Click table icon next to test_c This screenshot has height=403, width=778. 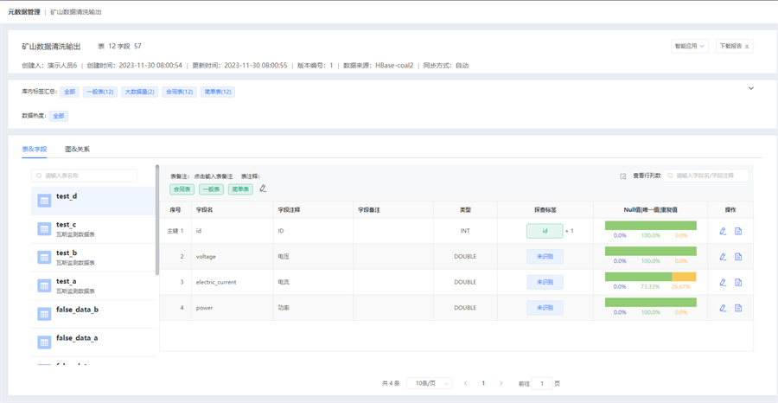pos(44,229)
